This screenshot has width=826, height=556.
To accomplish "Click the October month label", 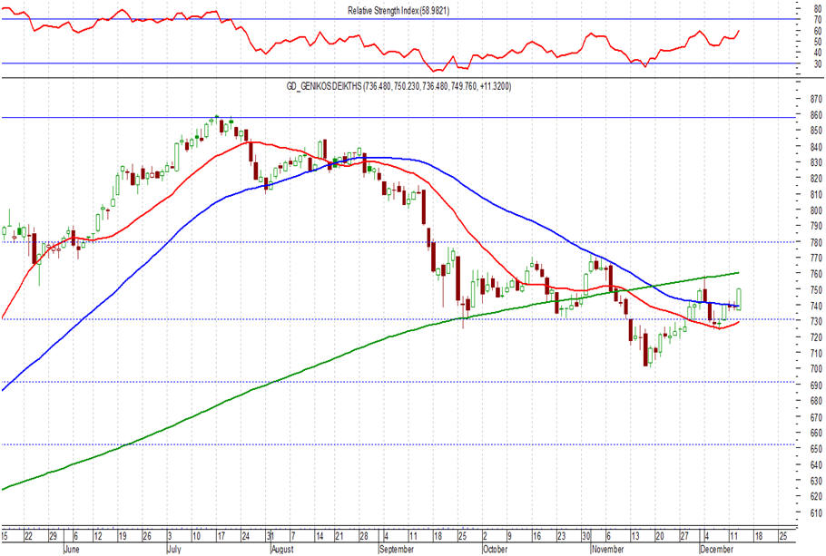I will pyautogui.click(x=495, y=549).
